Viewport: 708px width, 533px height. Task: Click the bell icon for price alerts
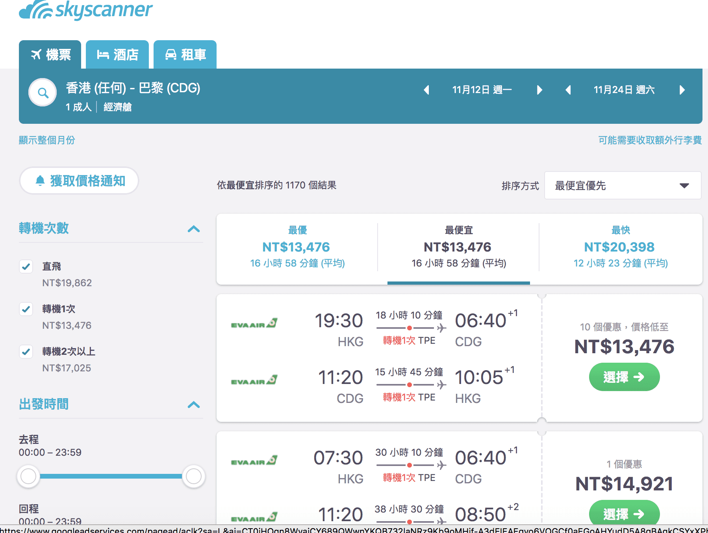coord(40,181)
